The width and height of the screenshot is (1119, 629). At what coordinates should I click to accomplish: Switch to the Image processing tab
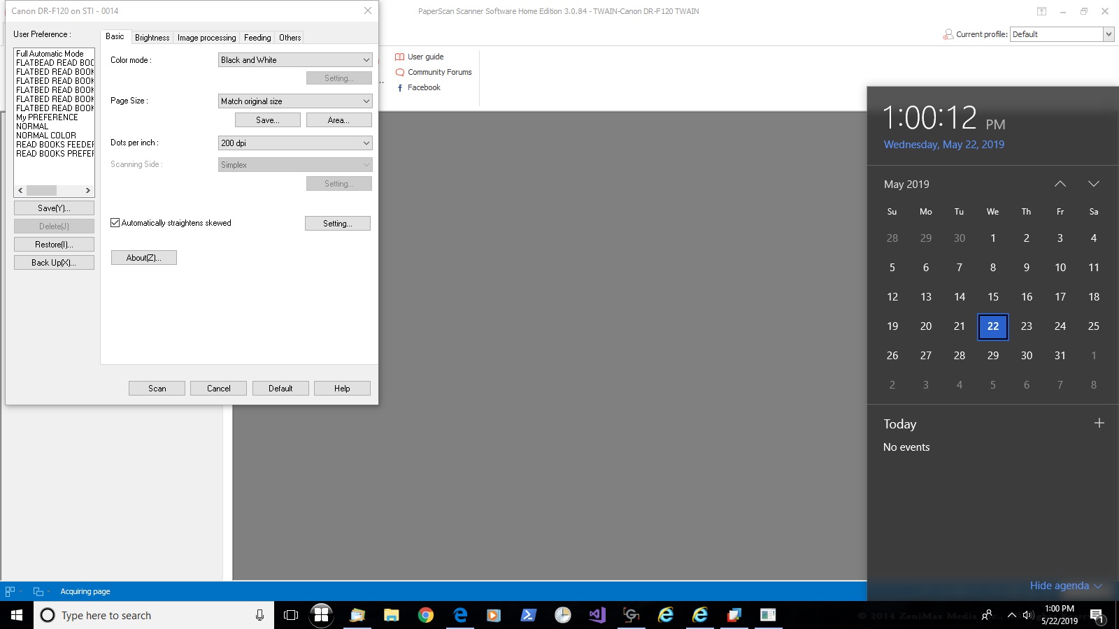tap(206, 38)
